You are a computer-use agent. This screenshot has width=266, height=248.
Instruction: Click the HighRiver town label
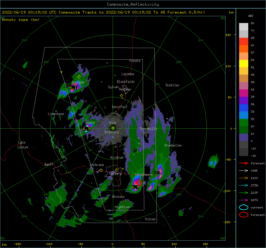(123, 207)
